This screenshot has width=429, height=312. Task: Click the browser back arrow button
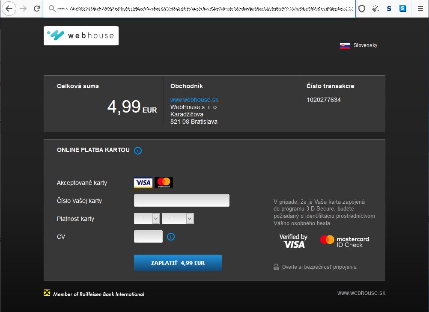pos(9,9)
